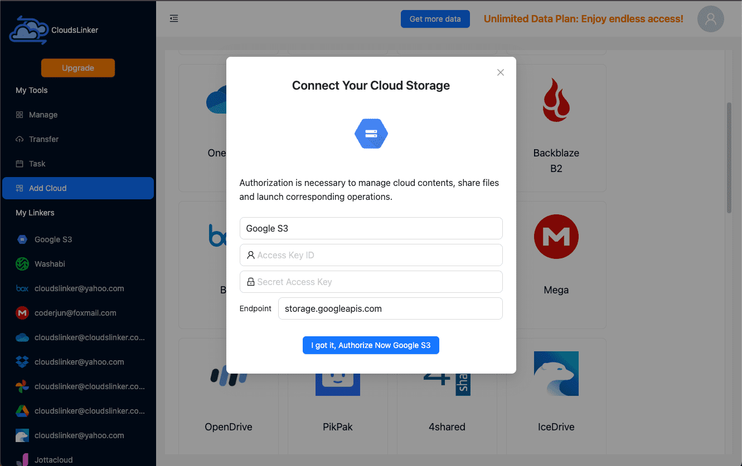Click the Box icon beside cloudslinker@yahoo.com
Image resolution: width=742 pixels, height=466 pixels.
click(x=22, y=288)
